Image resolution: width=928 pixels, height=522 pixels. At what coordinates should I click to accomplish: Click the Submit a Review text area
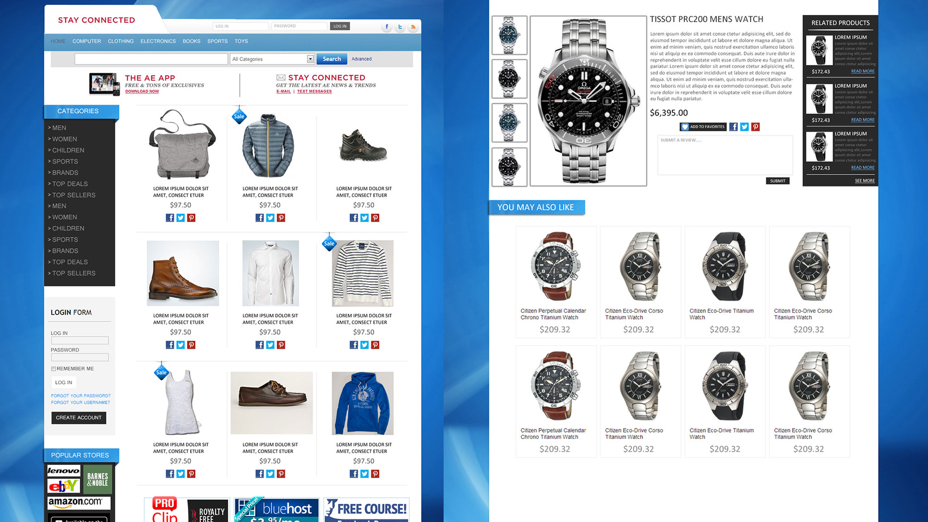[x=725, y=155]
